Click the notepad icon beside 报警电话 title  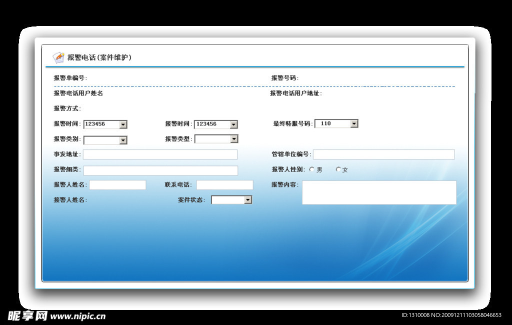coord(58,57)
